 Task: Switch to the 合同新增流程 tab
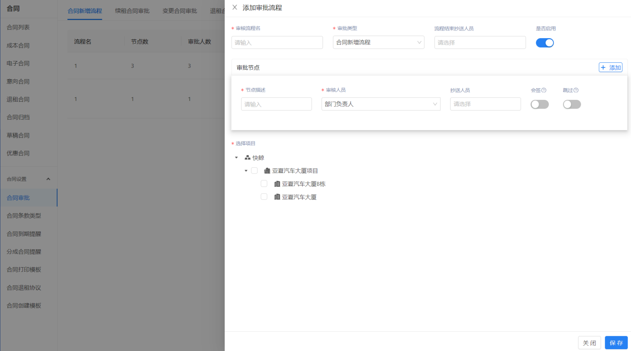tap(85, 11)
